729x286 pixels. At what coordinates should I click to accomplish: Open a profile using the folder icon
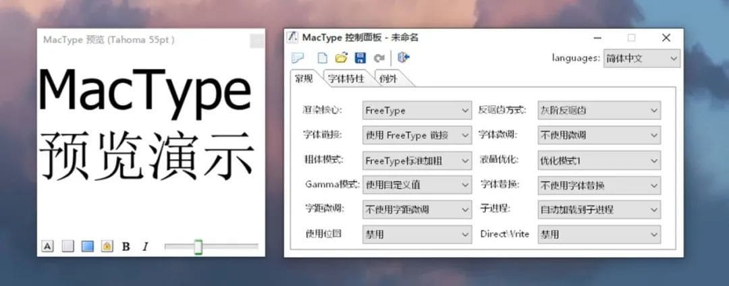point(342,58)
